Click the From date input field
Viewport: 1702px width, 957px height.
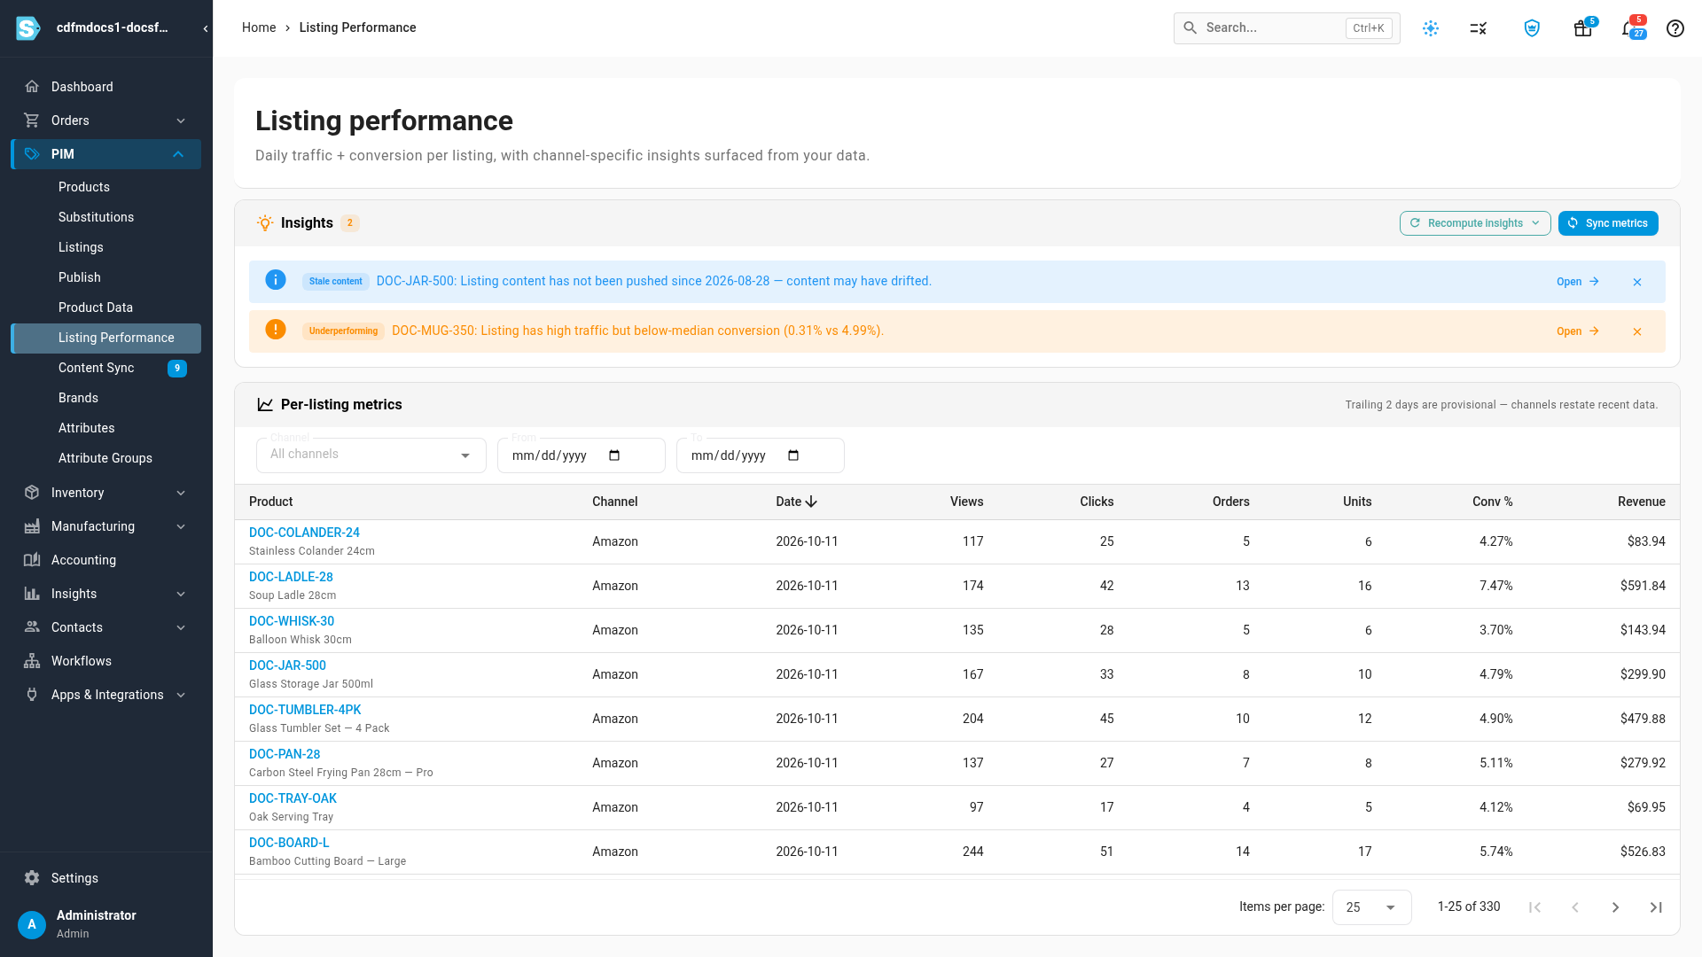[582, 455]
